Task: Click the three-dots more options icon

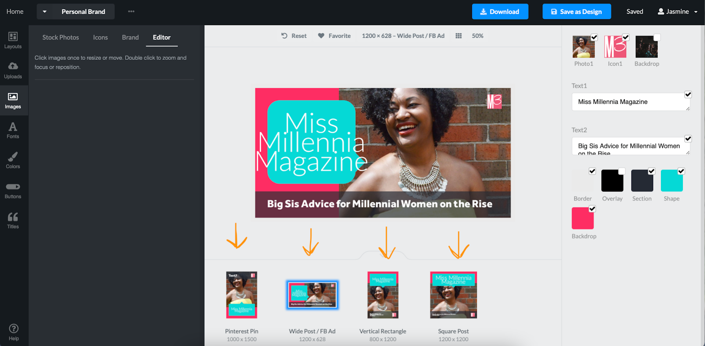Action: tap(131, 11)
